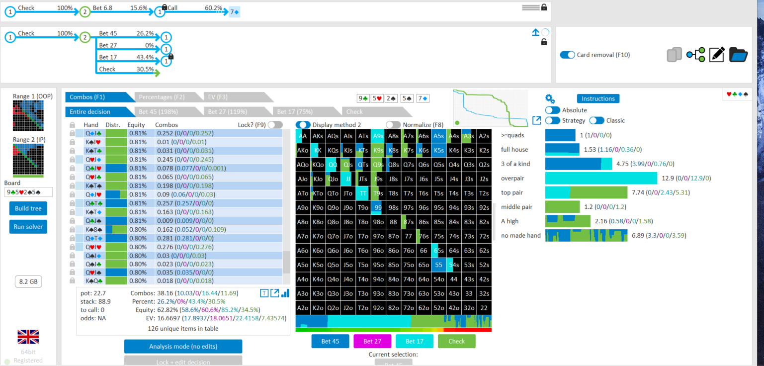Click the suit colors icon in corner

pyautogui.click(x=737, y=94)
